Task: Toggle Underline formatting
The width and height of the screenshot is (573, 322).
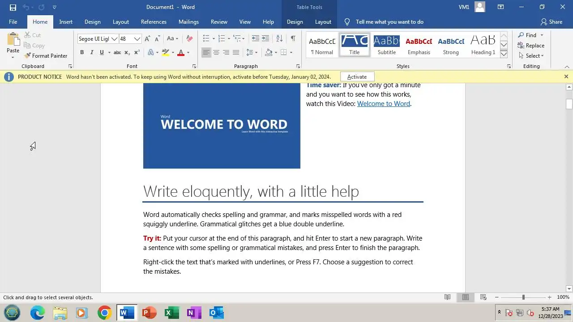Action: tap(102, 52)
